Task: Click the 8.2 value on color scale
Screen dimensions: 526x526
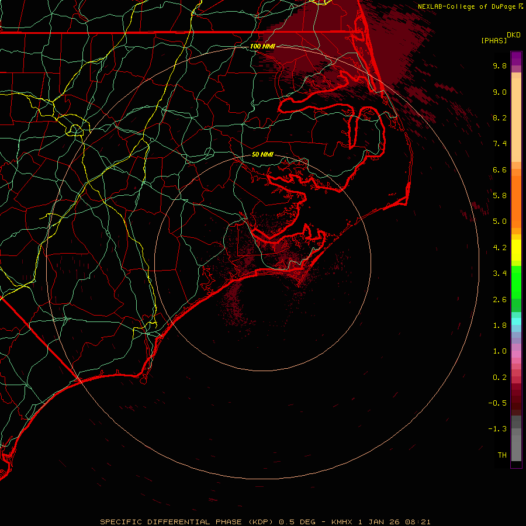Action: pyautogui.click(x=500, y=117)
